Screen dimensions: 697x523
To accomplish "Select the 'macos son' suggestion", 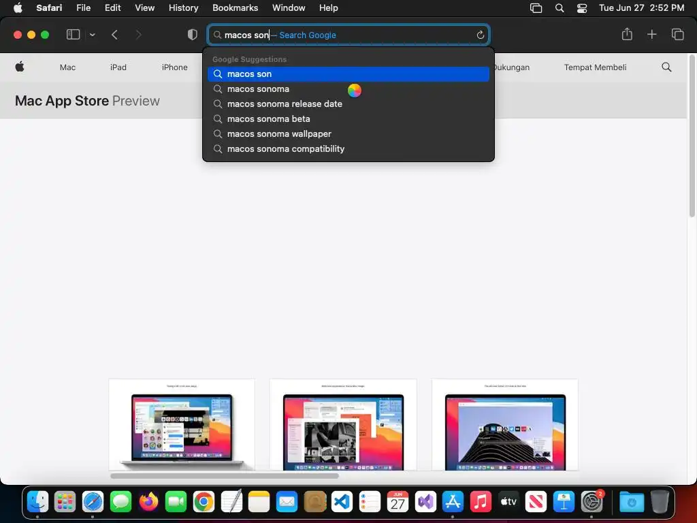I will [x=348, y=74].
